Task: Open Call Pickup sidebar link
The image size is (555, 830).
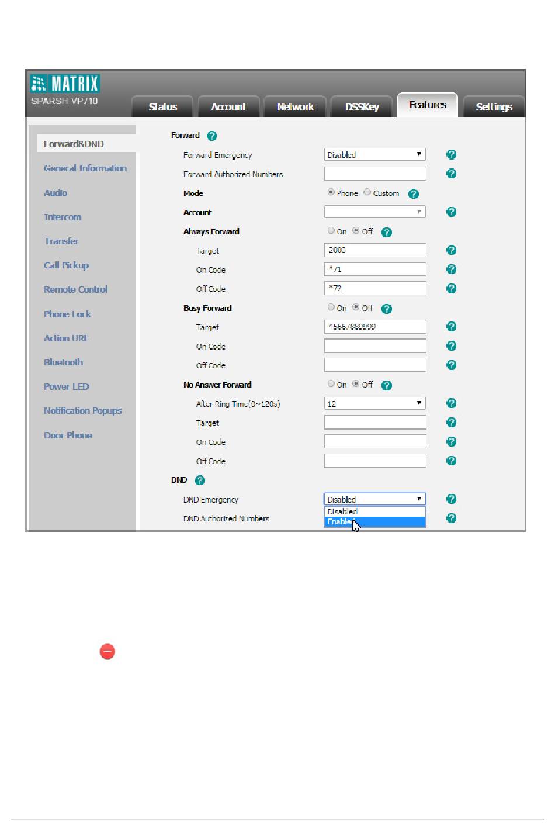Action: [x=67, y=265]
